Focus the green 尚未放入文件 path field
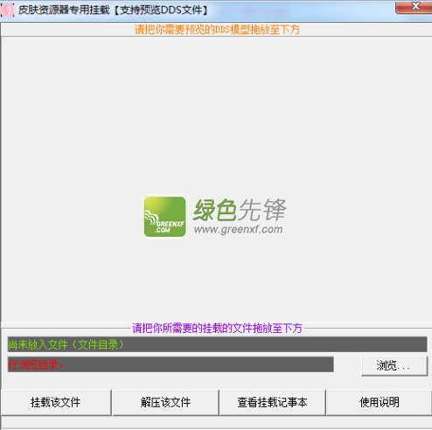432x430 pixels. (x=217, y=344)
